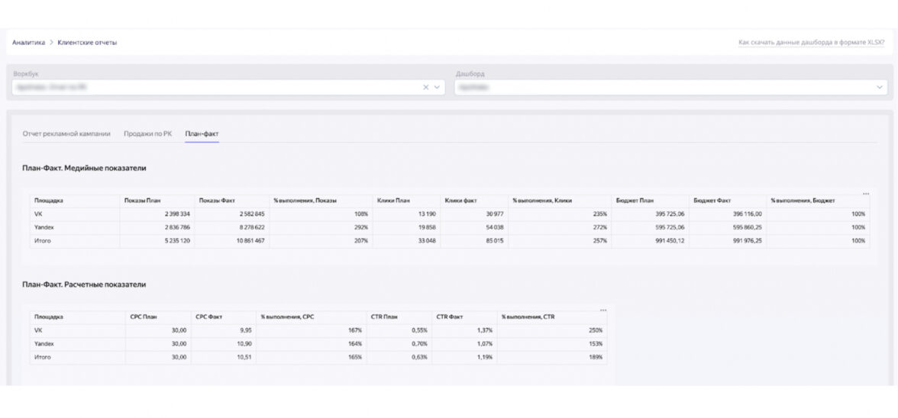Screen dimensions: 898x418
Task: Open the Продажи по РК tab
Action: (x=147, y=133)
